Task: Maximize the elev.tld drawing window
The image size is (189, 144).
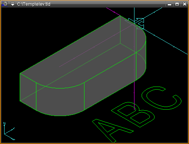Action: pyautogui.click(x=177, y=4)
